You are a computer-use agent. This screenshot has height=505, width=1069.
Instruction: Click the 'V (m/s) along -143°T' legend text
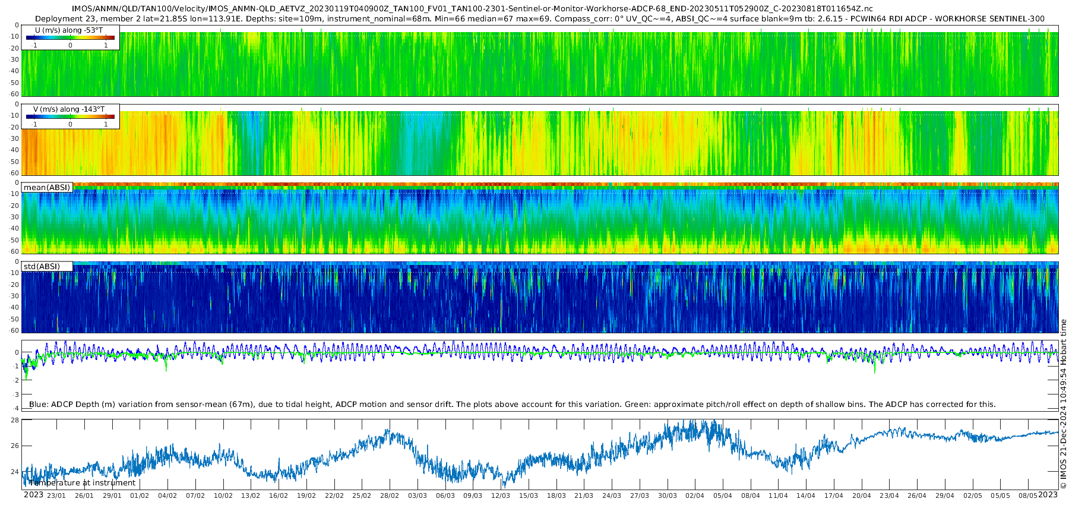pos(69,109)
